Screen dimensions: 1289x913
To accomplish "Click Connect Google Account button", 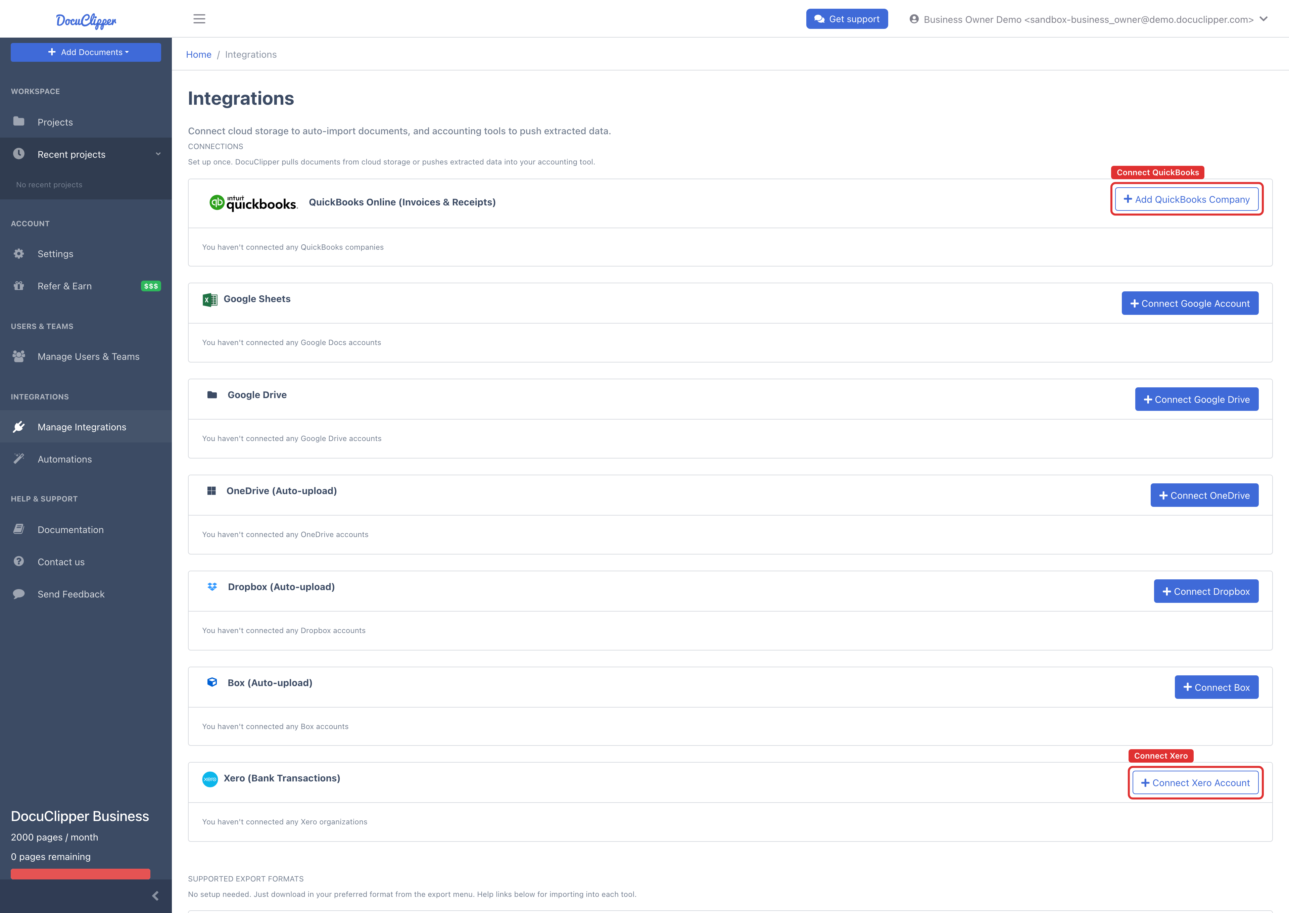I will (1190, 303).
